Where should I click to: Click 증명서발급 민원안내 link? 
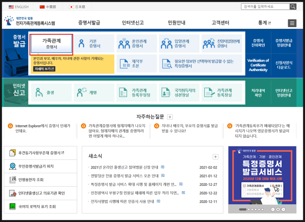pyautogui.click(x=284, y=43)
